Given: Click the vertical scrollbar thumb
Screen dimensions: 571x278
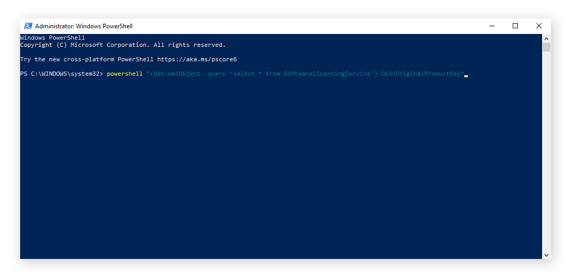Looking at the screenshot, I should coord(546,47).
